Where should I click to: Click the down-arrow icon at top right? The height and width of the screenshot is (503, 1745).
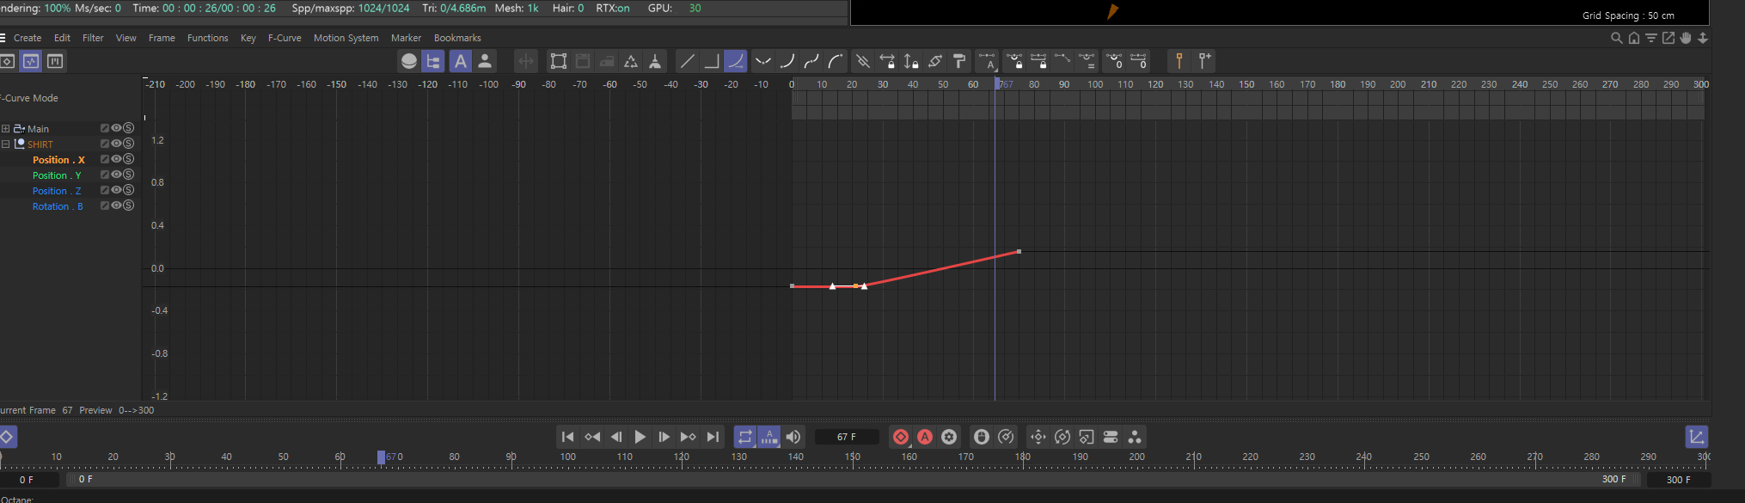click(x=1703, y=38)
